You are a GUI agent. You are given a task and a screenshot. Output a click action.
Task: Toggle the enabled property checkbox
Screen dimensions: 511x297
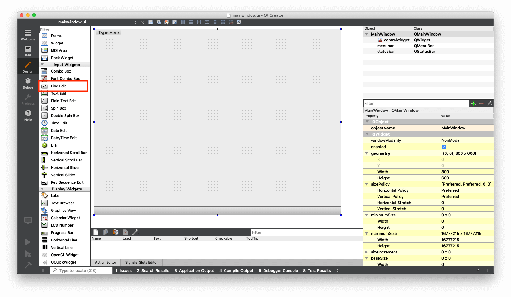pos(444,147)
